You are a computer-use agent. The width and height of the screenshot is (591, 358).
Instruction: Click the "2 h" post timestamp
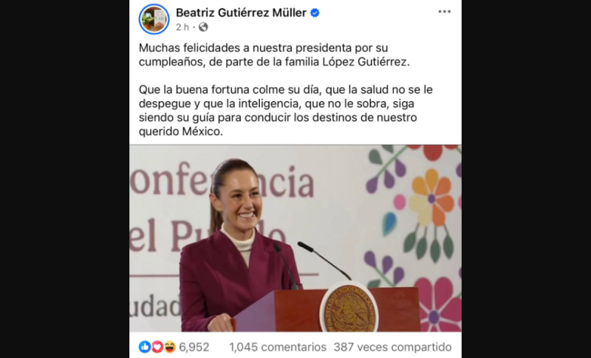(182, 27)
